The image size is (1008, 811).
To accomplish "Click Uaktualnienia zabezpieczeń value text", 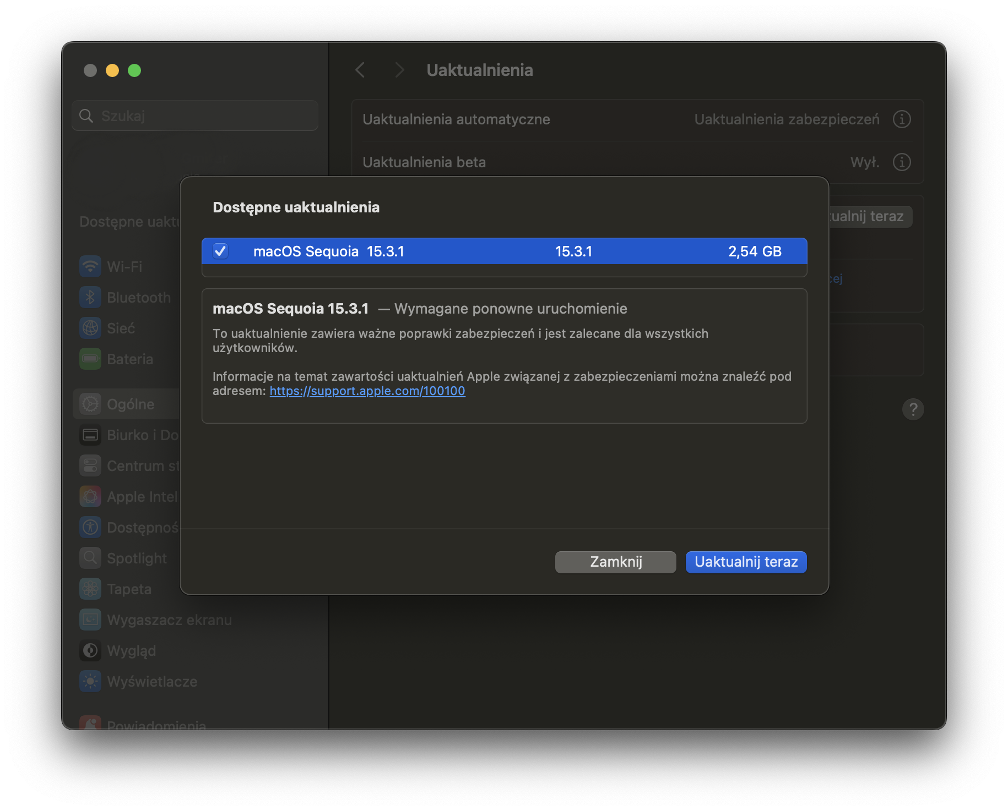I will coord(787,119).
